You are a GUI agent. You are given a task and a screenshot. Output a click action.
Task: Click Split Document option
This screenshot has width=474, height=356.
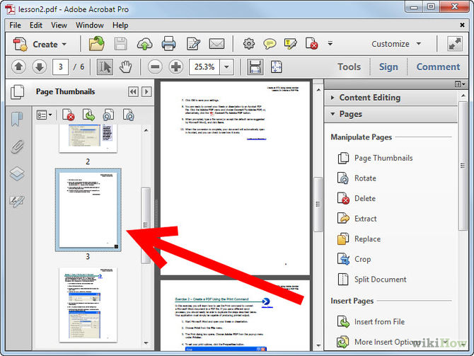pos(372,280)
